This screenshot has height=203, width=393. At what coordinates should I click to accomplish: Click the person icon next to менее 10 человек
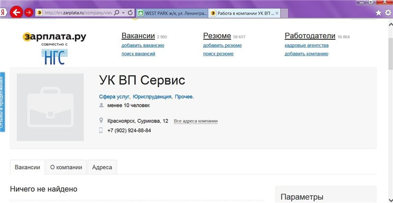pos(101,105)
